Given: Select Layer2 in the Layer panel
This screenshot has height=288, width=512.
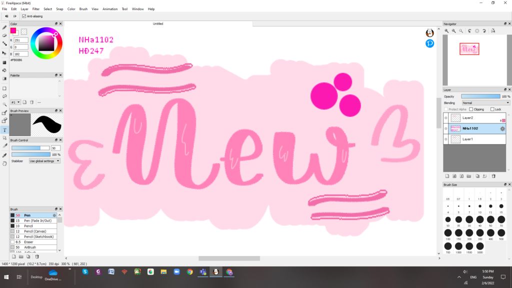Looking at the screenshot, I should coord(474,118).
